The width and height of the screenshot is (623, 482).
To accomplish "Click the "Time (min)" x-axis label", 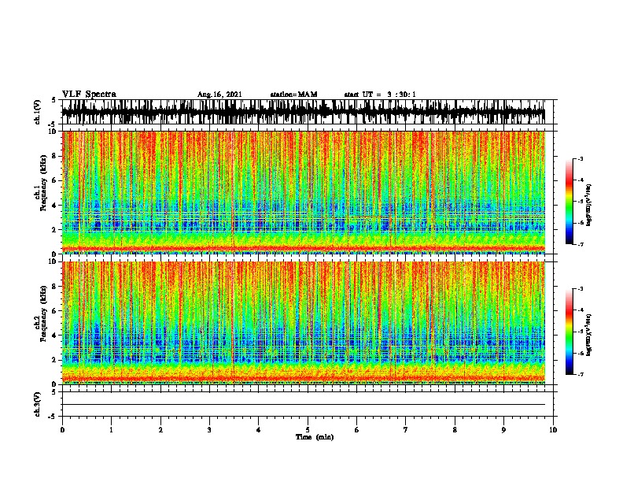I will click(315, 437).
